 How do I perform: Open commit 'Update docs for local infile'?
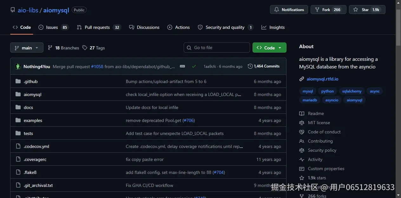point(152,107)
